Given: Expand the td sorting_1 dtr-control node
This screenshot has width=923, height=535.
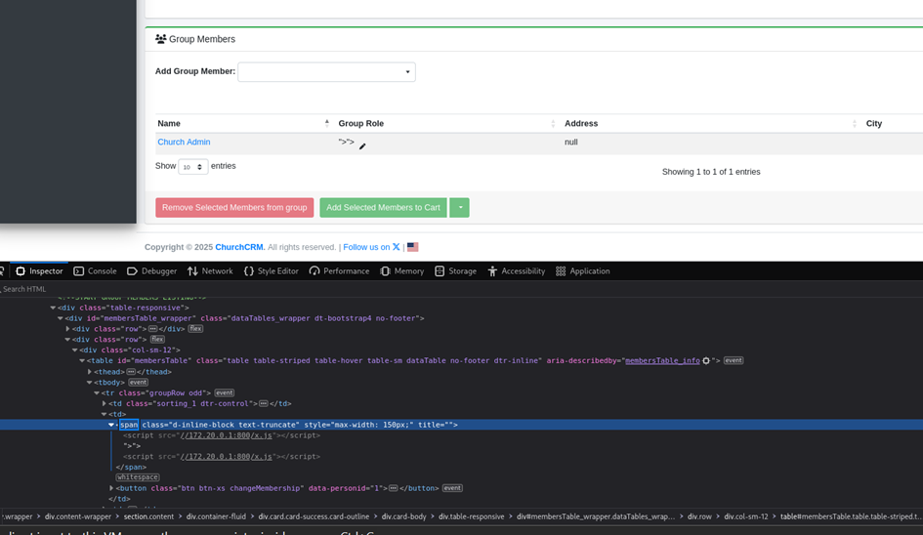Looking at the screenshot, I should 105,404.
